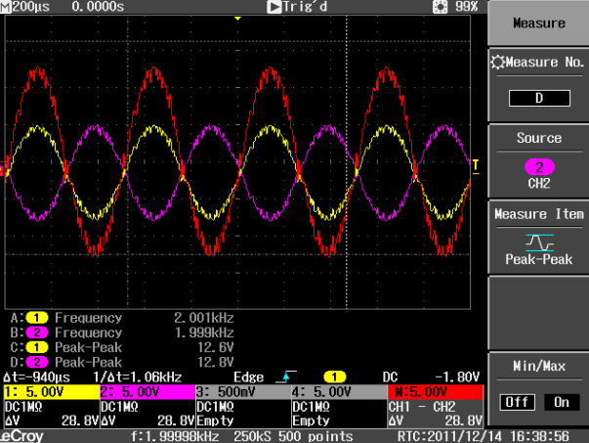This screenshot has height=443, width=589.
Task: Open the Measure Item menu
Action: pyautogui.click(x=538, y=238)
